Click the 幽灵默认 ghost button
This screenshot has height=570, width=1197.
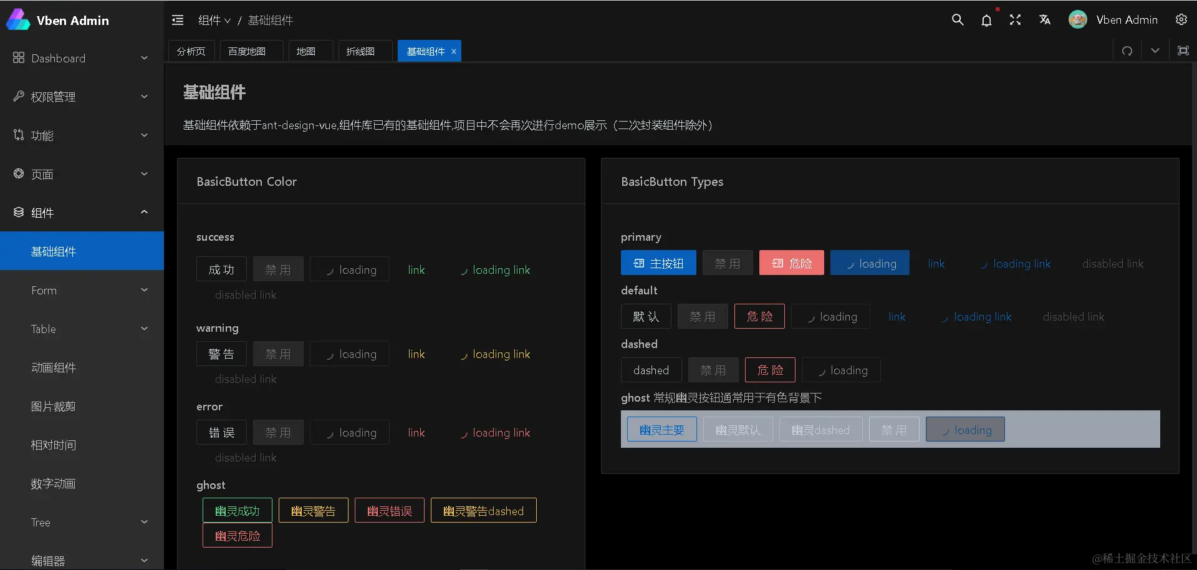click(738, 429)
